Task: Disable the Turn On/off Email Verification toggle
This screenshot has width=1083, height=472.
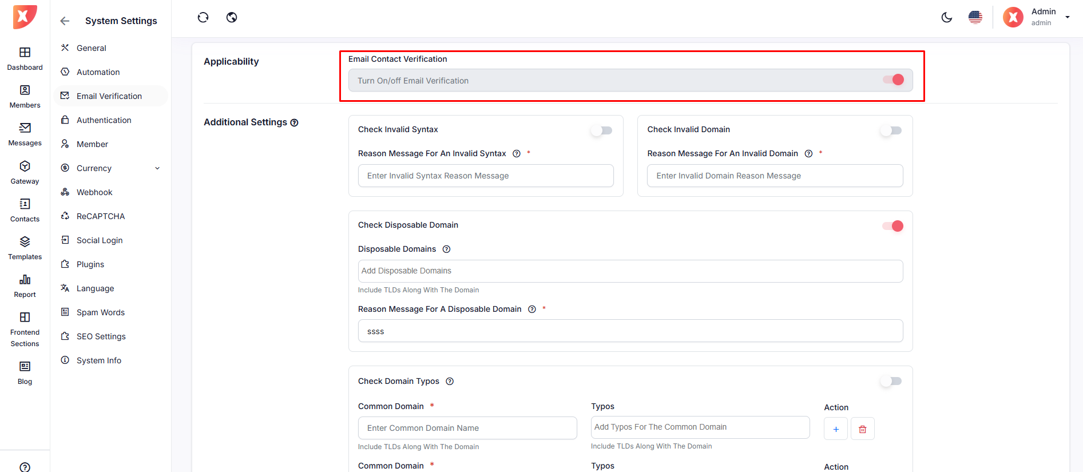Action: click(x=892, y=80)
